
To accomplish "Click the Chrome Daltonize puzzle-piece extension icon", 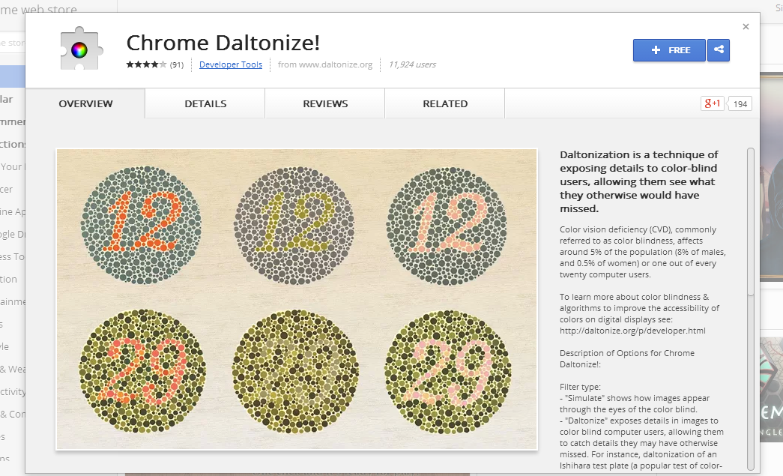I will pos(81,48).
